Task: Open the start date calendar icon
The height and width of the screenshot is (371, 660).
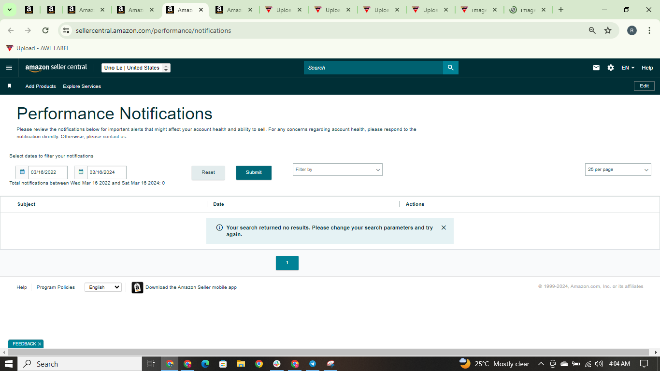Action: click(22, 172)
